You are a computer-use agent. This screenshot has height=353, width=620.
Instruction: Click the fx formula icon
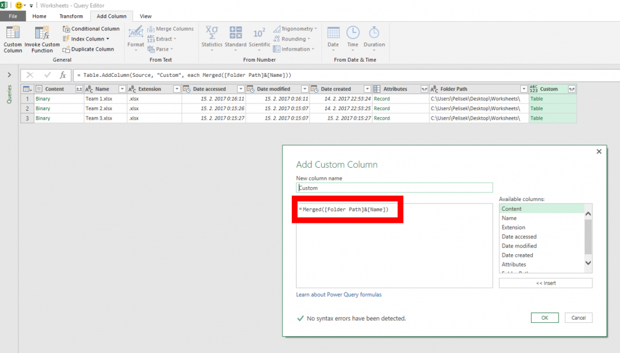(62, 75)
